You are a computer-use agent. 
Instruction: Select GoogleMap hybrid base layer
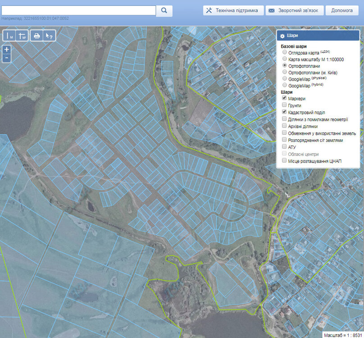(284, 85)
